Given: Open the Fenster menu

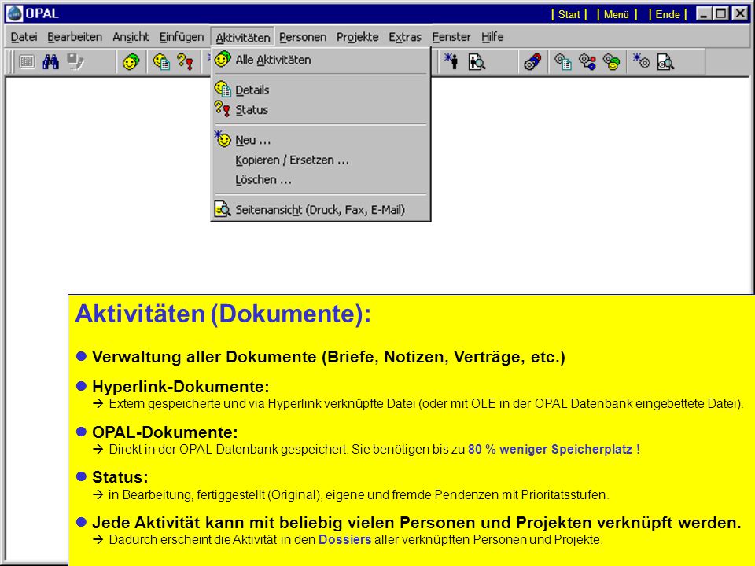Looking at the screenshot, I should [451, 37].
